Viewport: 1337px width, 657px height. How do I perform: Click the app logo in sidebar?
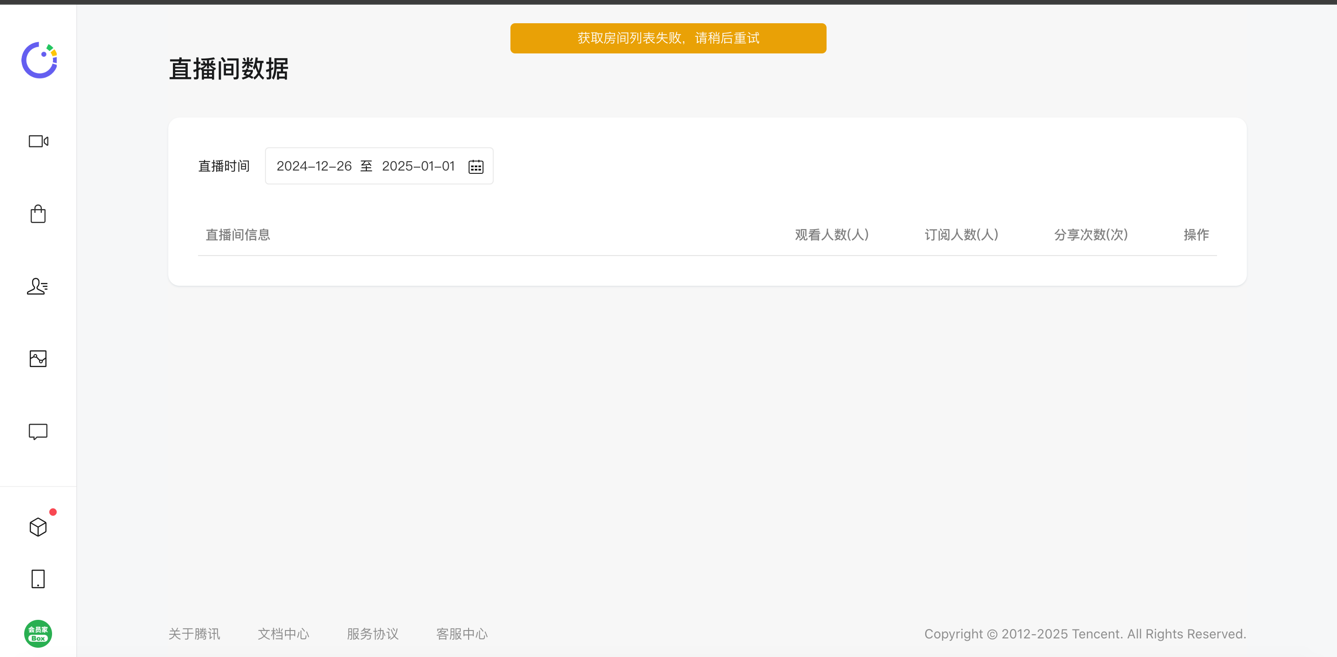click(x=39, y=60)
